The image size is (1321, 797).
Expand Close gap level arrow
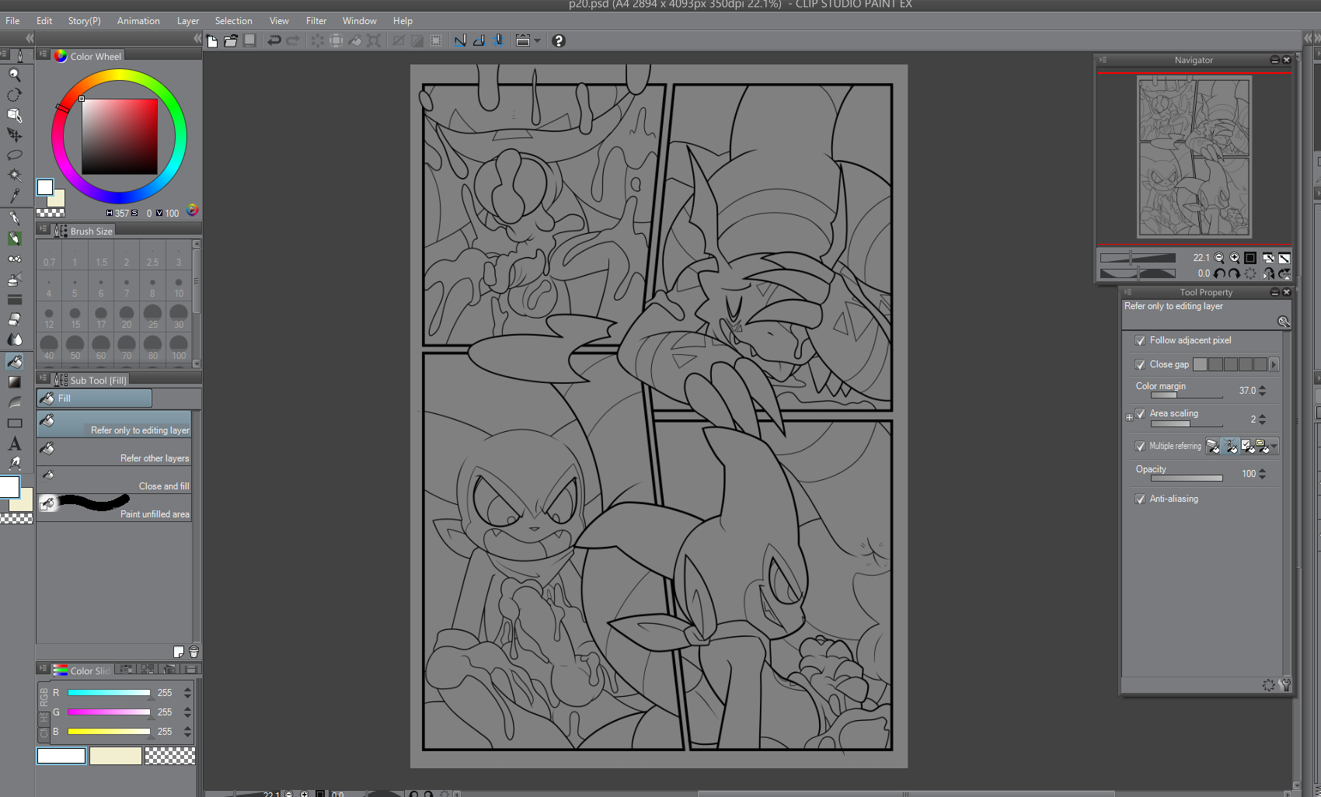click(x=1274, y=364)
